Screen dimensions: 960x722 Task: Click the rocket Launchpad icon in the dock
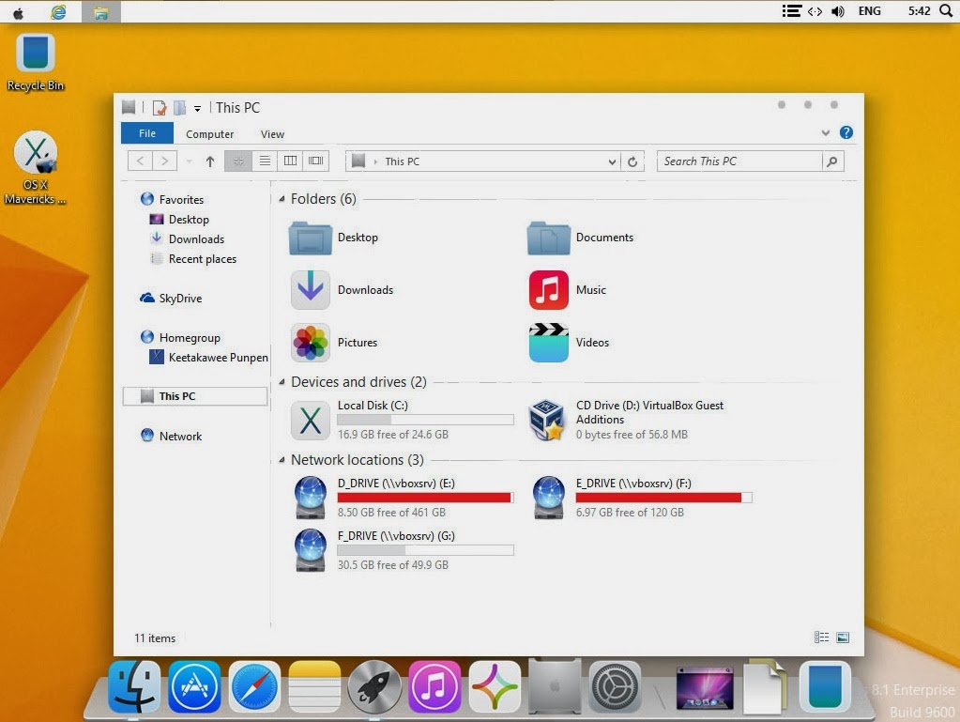pos(374,686)
